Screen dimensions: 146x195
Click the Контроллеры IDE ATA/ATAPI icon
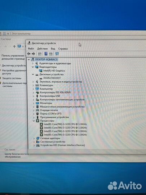click(x=37, y=92)
